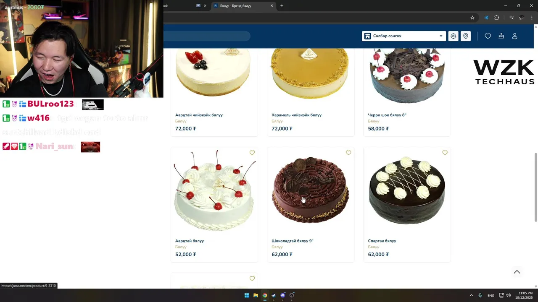Click the Аарцтай бялуу white cherry cake image

click(x=214, y=191)
